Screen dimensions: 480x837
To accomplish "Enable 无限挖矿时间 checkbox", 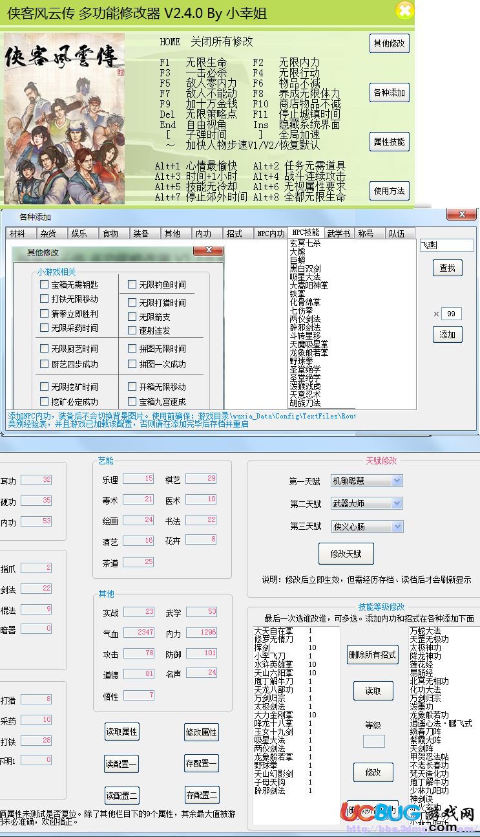I will coord(69,387).
